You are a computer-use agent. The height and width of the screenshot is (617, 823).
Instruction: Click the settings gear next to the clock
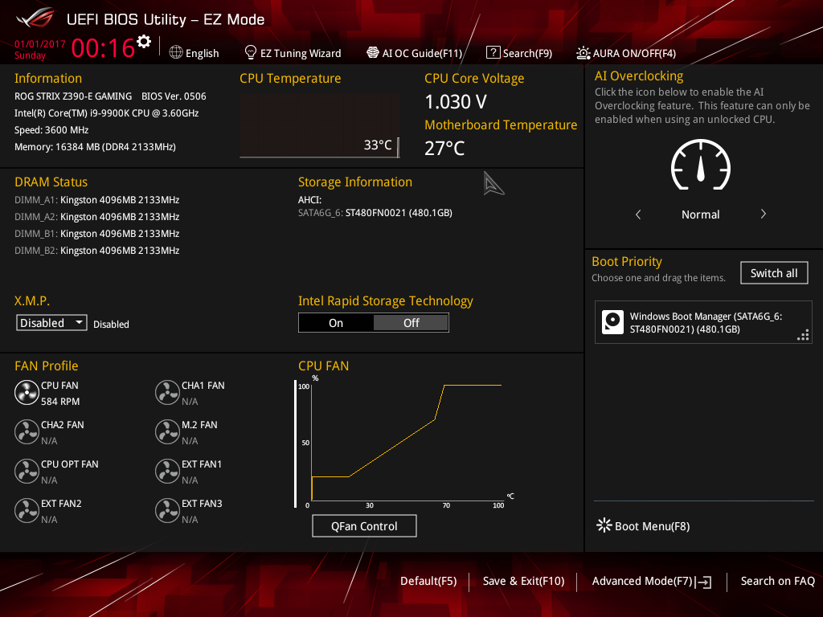(x=144, y=42)
